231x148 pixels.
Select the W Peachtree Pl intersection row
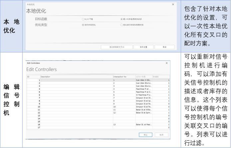coord(143,95)
